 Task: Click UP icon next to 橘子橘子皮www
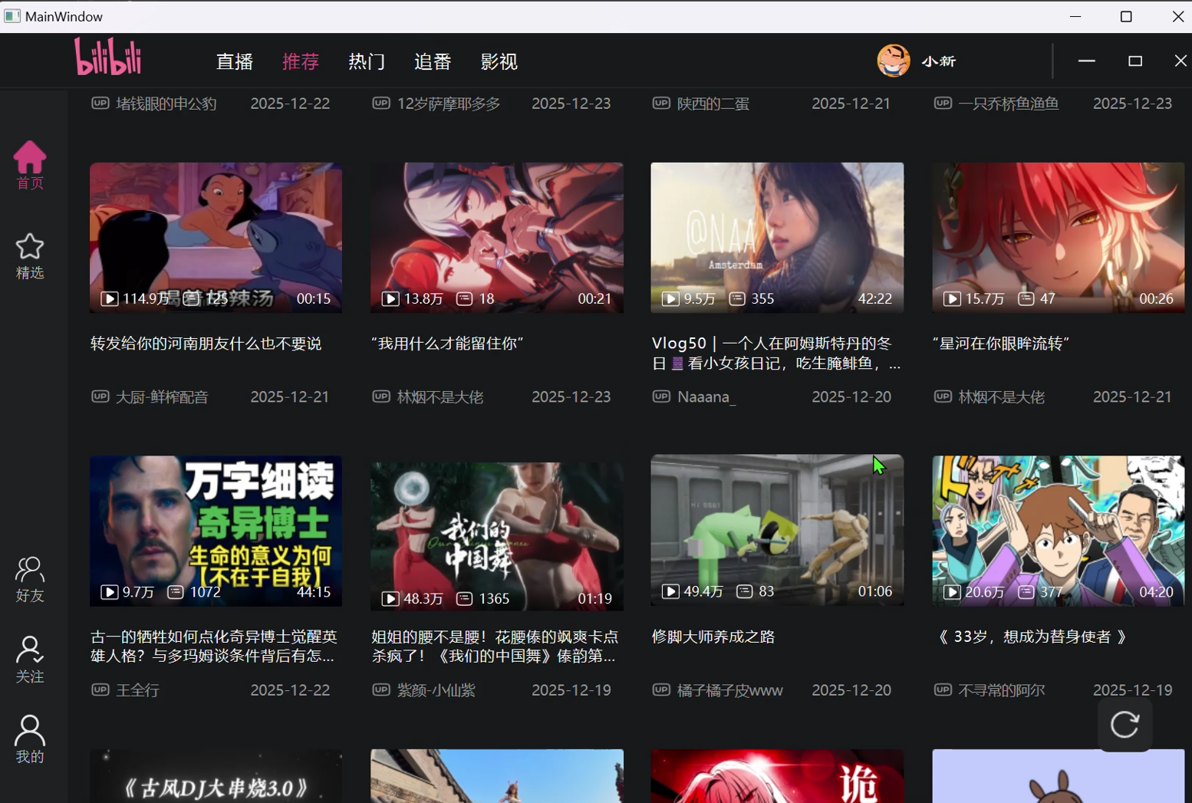(x=661, y=689)
